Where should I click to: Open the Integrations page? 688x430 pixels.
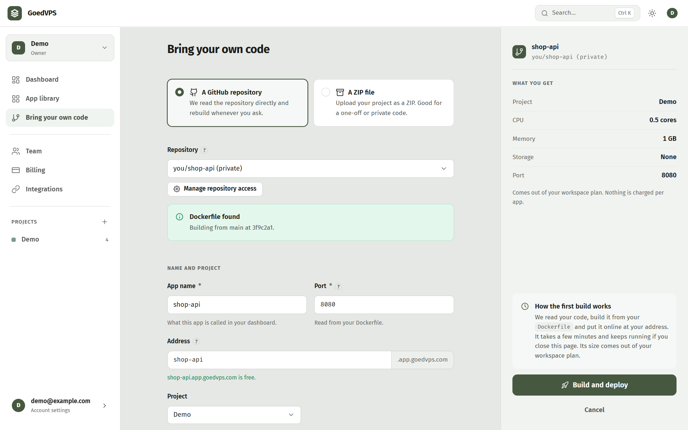pos(60,189)
